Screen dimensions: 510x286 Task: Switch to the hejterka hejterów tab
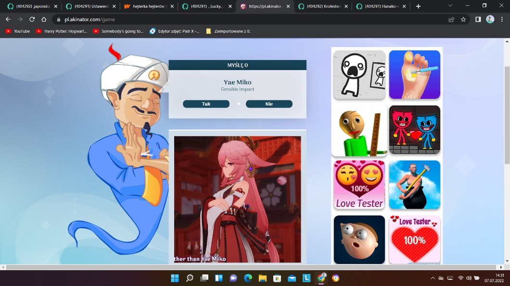(146, 6)
